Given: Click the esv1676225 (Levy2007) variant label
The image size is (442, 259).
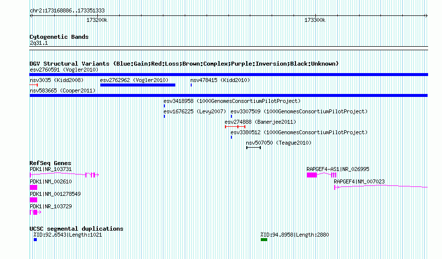Looking at the screenshot, I should pos(195,111).
